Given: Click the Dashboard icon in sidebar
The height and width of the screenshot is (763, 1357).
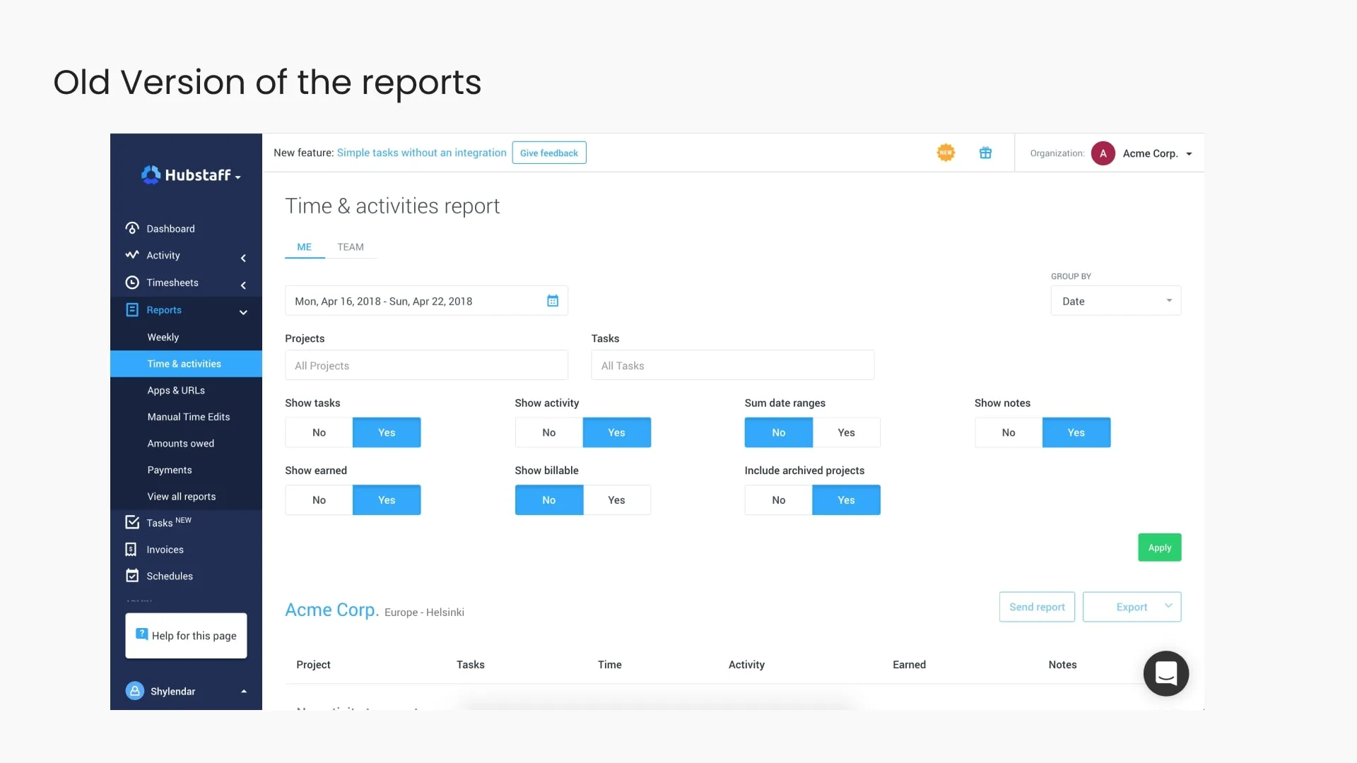Looking at the screenshot, I should 132,228.
